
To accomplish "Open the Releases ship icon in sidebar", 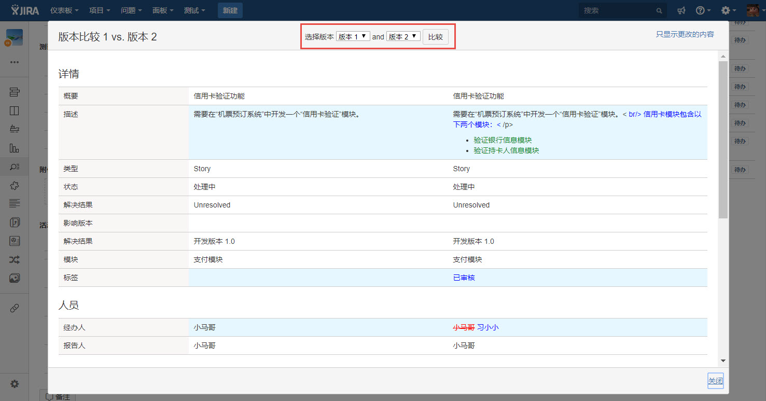I will point(15,129).
